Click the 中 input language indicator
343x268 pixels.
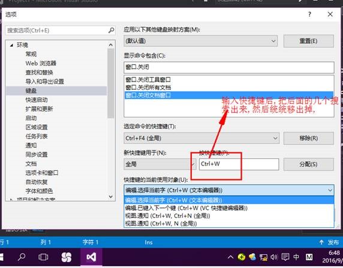(x=296, y=257)
